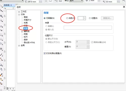The width and height of the screenshot is (126, 91).
Task: Open 布局 settings page
Action: click(26, 23)
